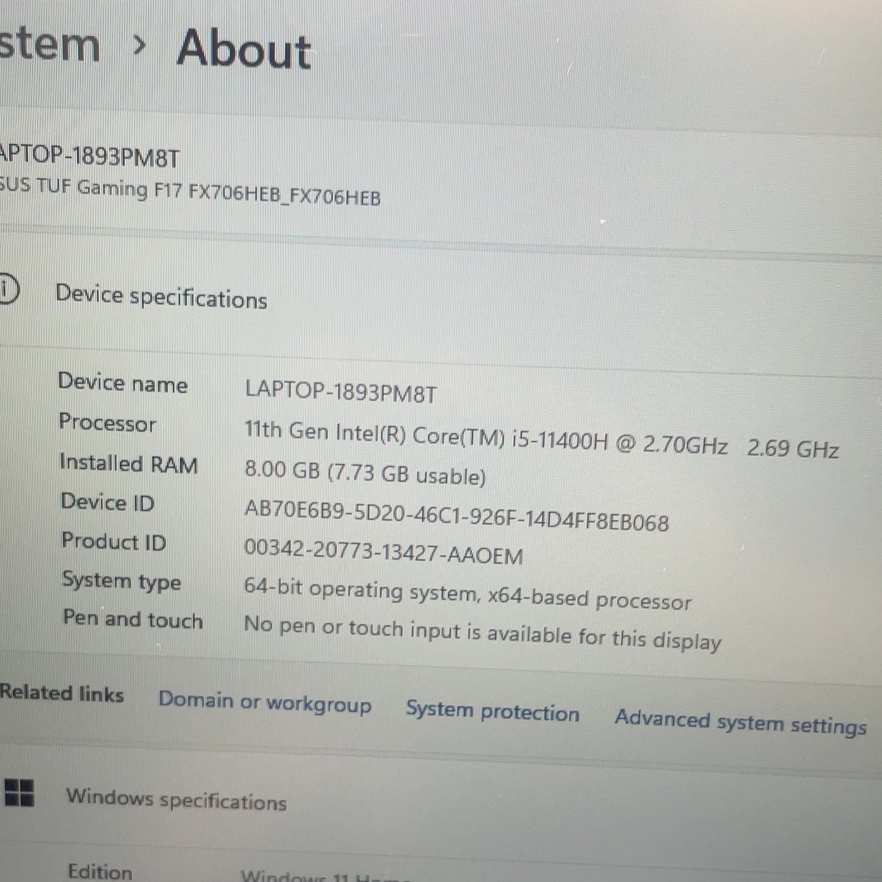The height and width of the screenshot is (882, 882).
Task: Click the Device name label
Action: (x=123, y=383)
